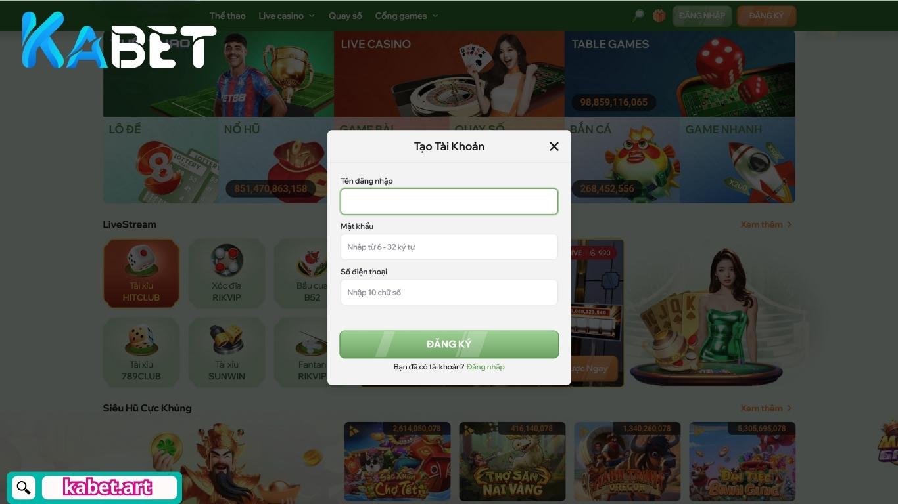The width and height of the screenshot is (898, 504).
Task: Close the Tạo Tài Khoản dialog
Action: 554,146
